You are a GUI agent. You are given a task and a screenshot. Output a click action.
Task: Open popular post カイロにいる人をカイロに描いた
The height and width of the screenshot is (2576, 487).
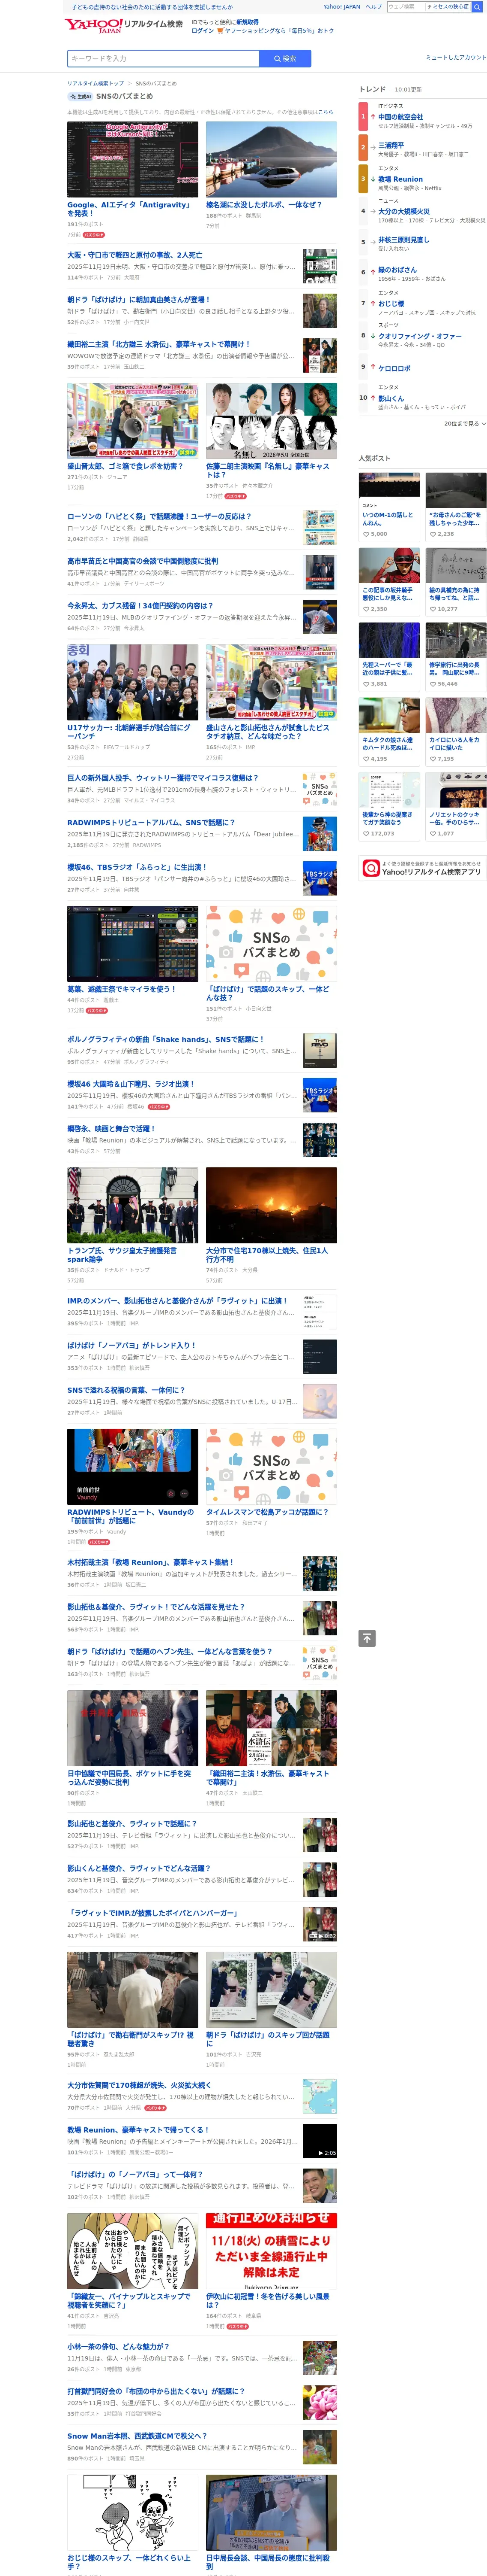(455, 744)
